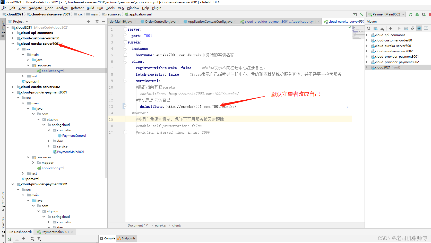Click the project structure window icon beside hammer
This screenshot has height=243, width=431.
click(355, 14)
